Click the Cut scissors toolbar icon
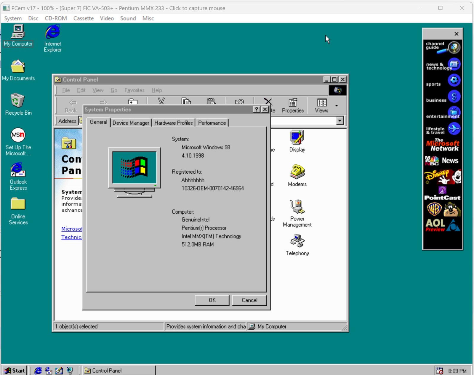Image resolution: width=474 pixels, height=375 pixels. pos(161,101)
